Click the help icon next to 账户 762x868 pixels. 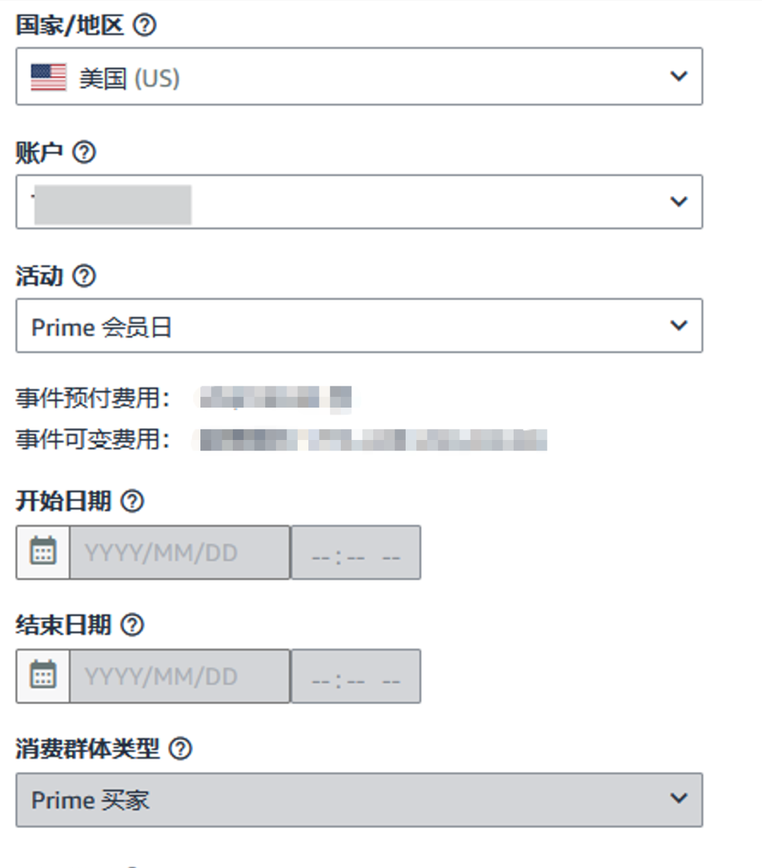pyautogui.click(x=85, y=151)
